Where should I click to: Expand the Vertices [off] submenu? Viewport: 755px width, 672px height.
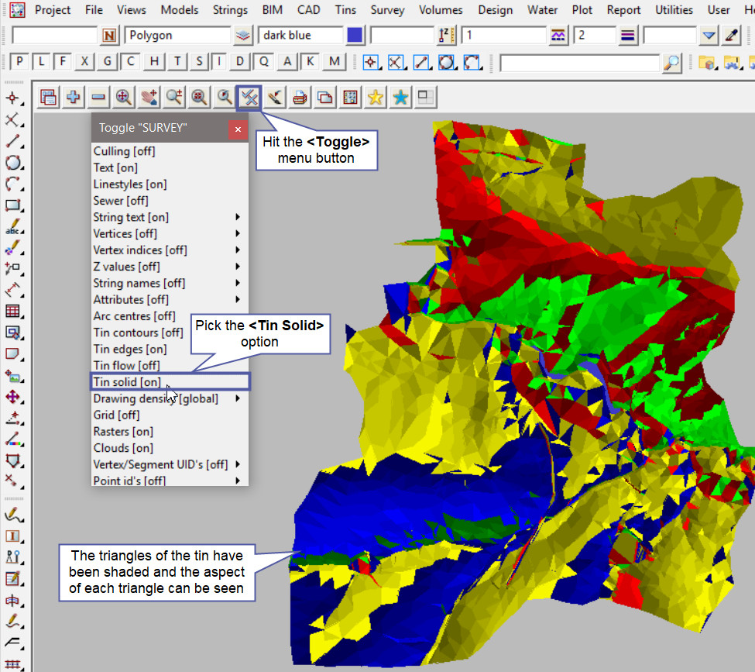tap(238, 233)
